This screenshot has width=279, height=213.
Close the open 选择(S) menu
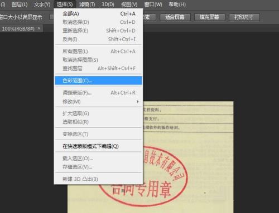(65, 4)
